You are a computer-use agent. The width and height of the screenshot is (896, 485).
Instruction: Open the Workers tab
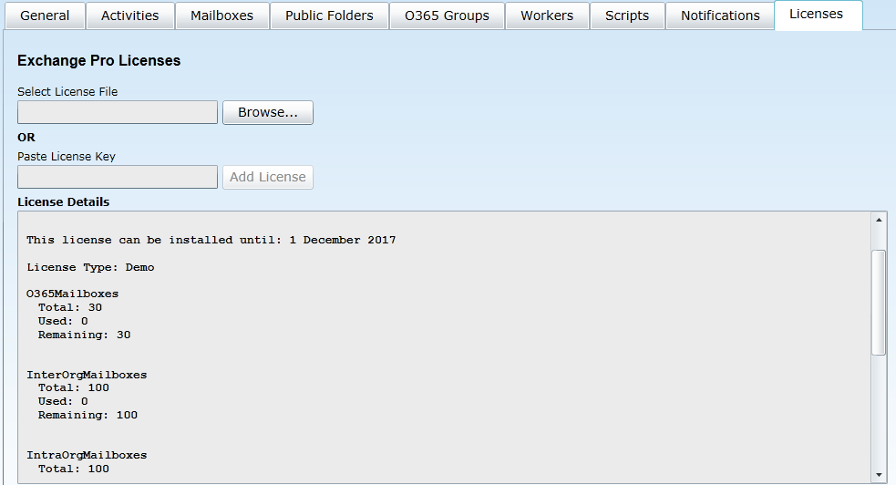click(x=547, y=15)
